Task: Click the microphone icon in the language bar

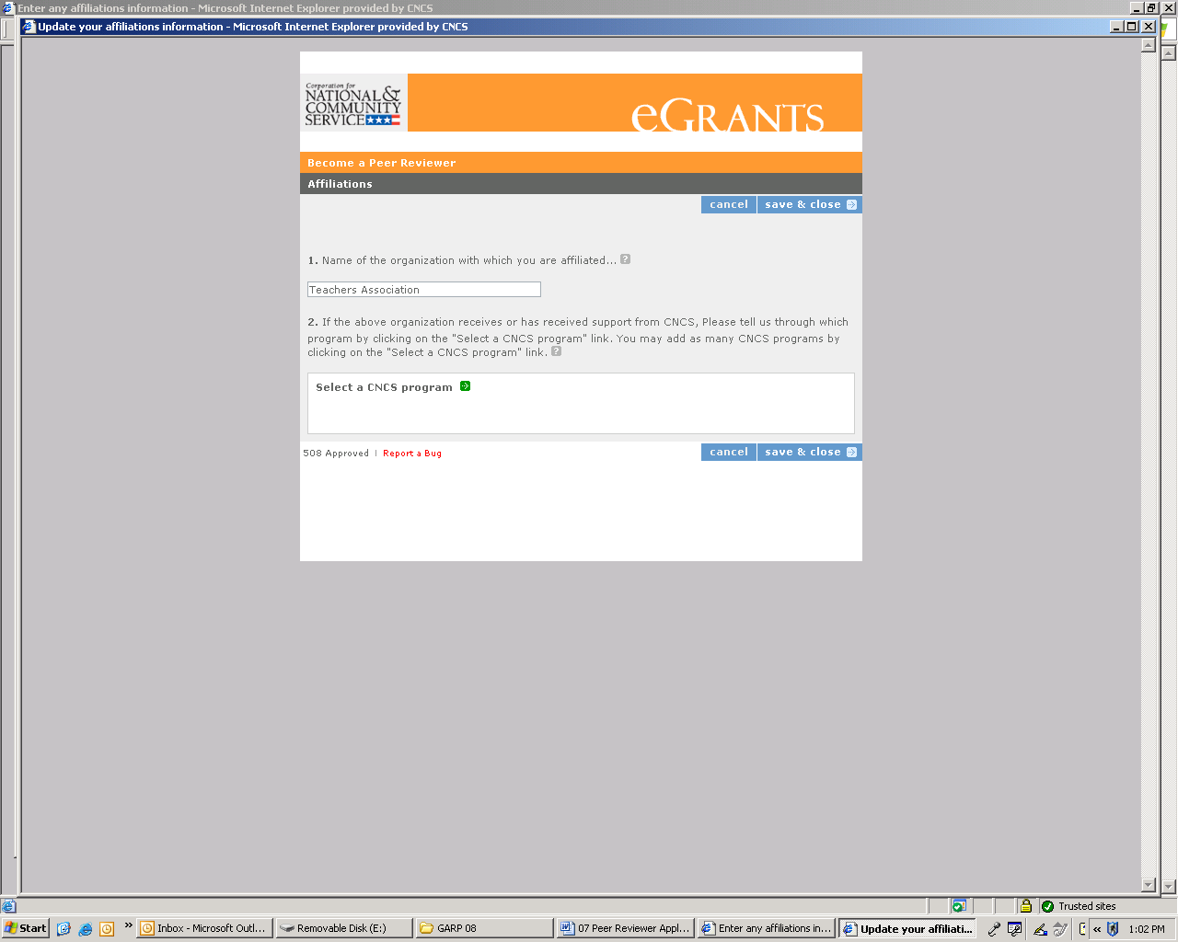Action: (994, 928)
